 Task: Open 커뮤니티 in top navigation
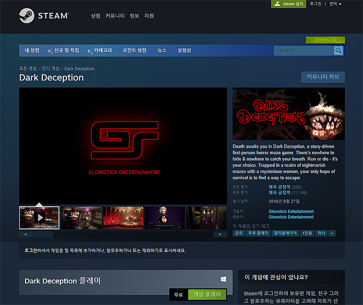115,16
